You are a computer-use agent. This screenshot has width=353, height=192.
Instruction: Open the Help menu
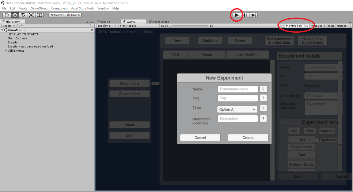[x=116, y=8]
